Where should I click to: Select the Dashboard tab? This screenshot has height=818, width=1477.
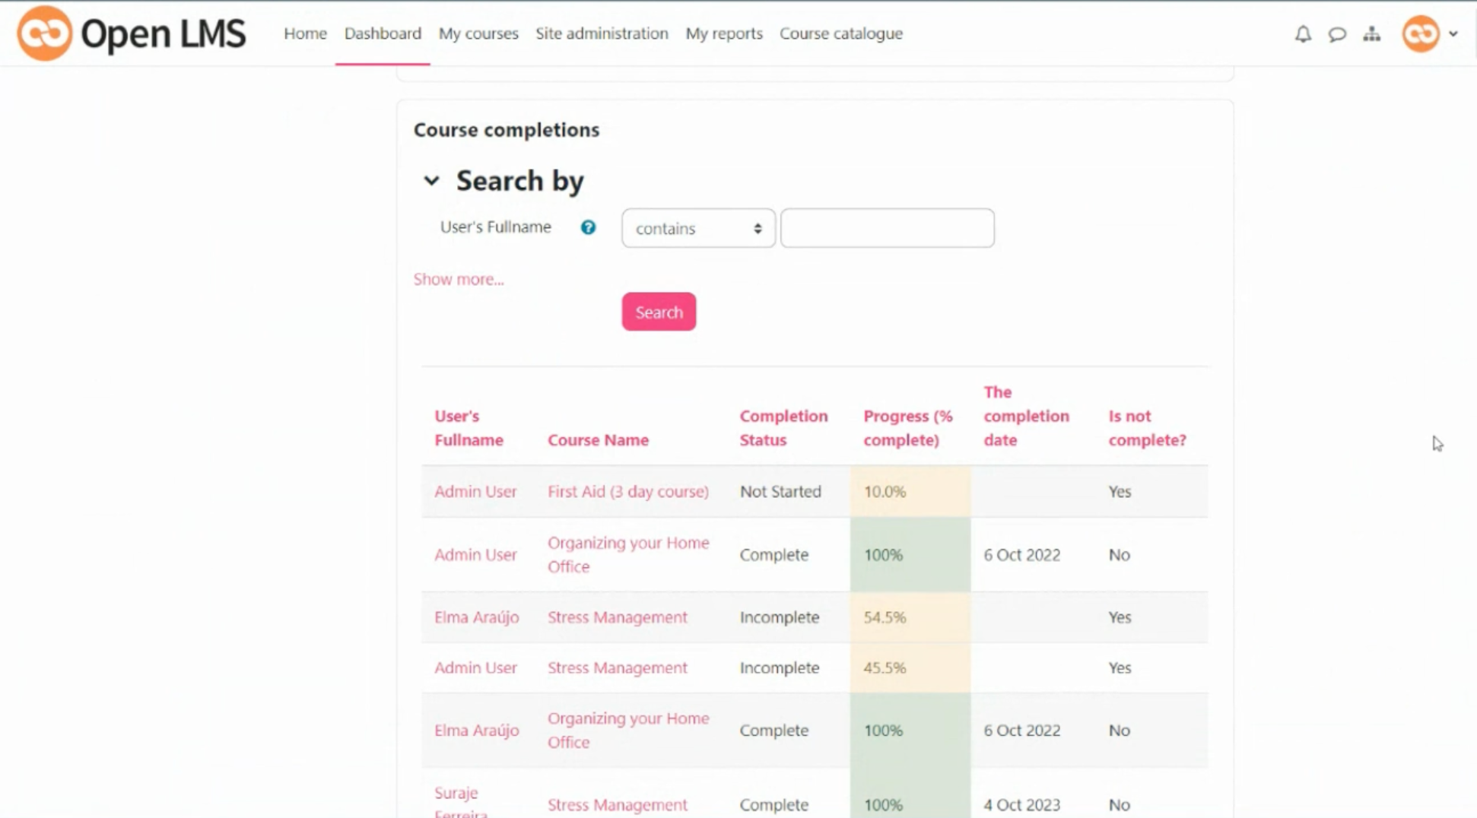point(383,33)
